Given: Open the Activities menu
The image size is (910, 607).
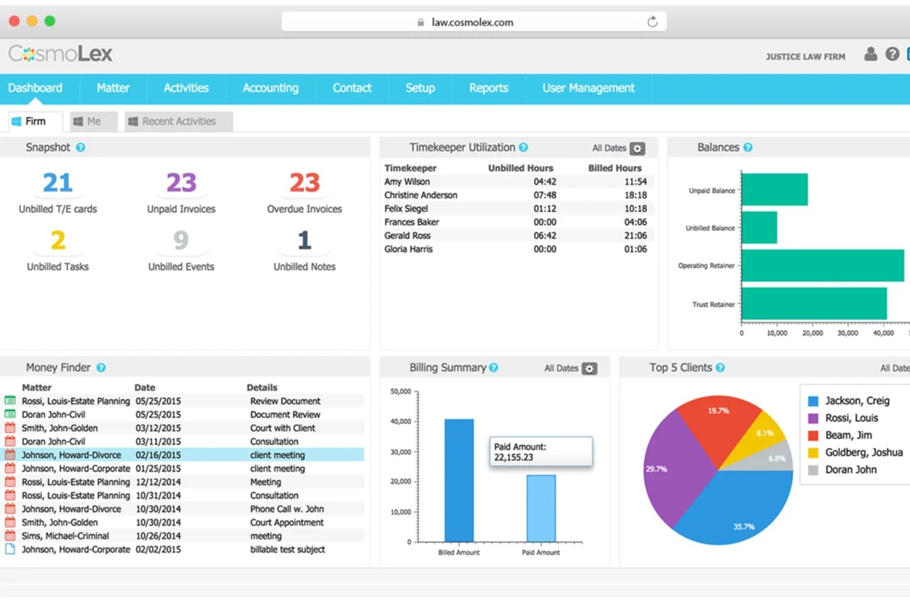Looking at the screenshot, I should click(x=186, y=88).
